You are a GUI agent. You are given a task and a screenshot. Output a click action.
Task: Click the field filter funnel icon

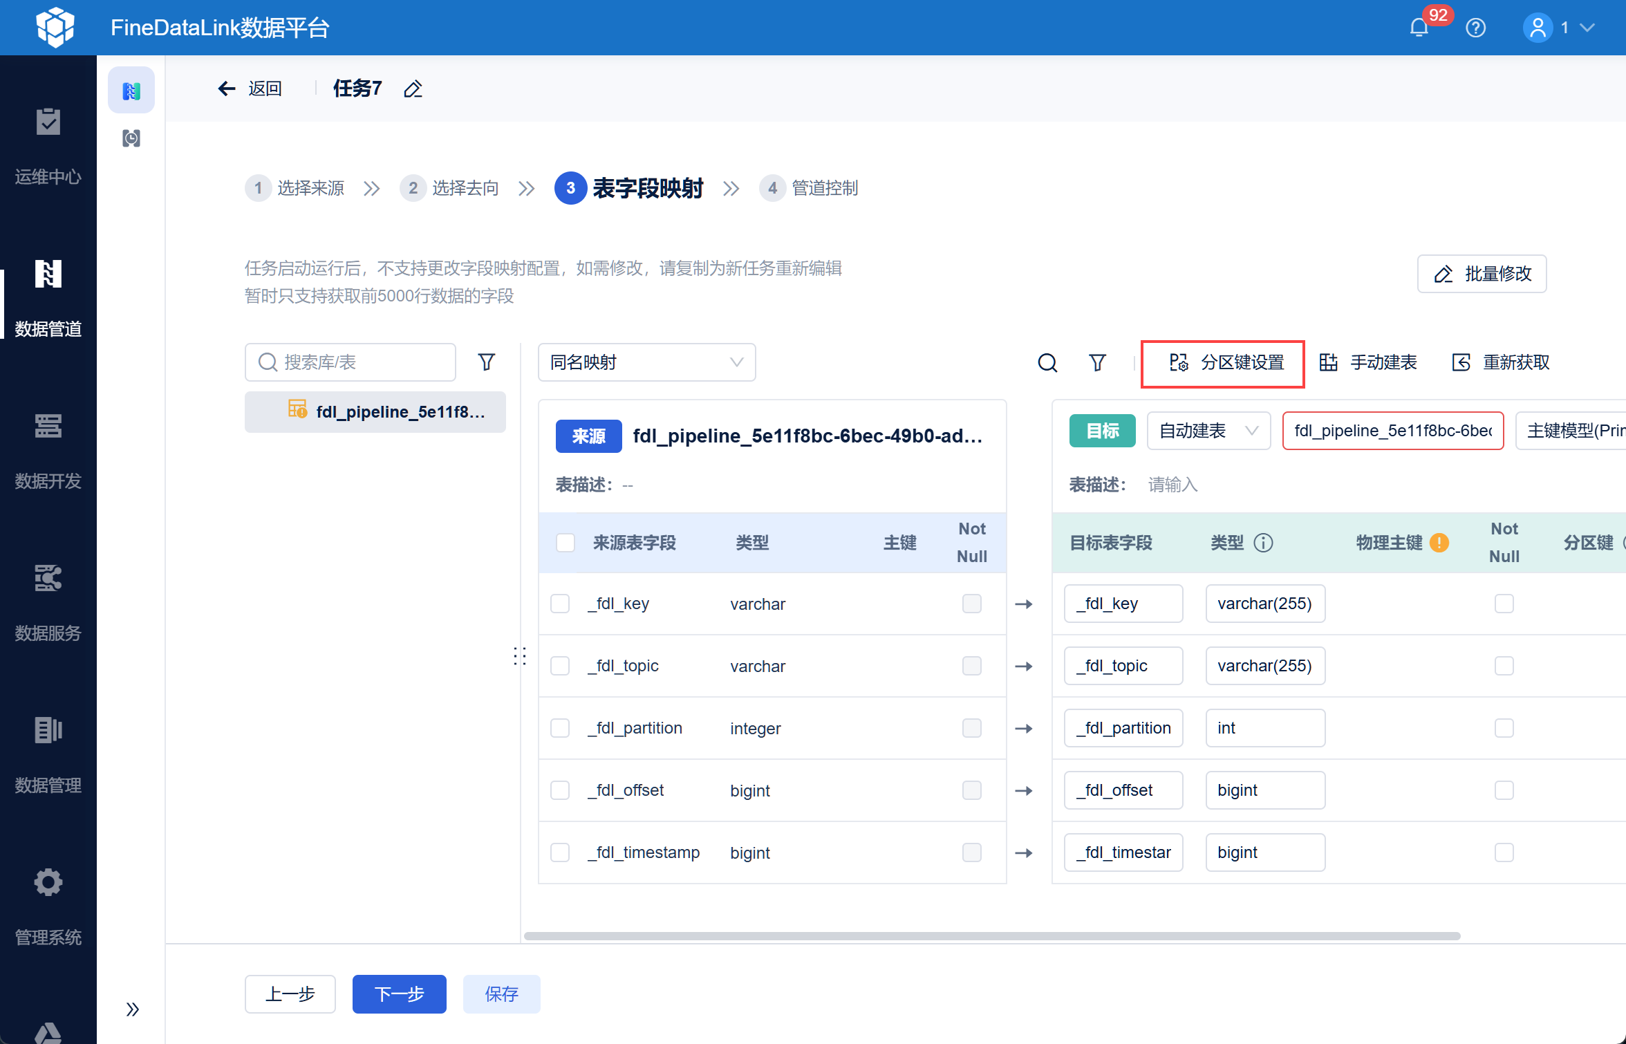(1098, 362)
